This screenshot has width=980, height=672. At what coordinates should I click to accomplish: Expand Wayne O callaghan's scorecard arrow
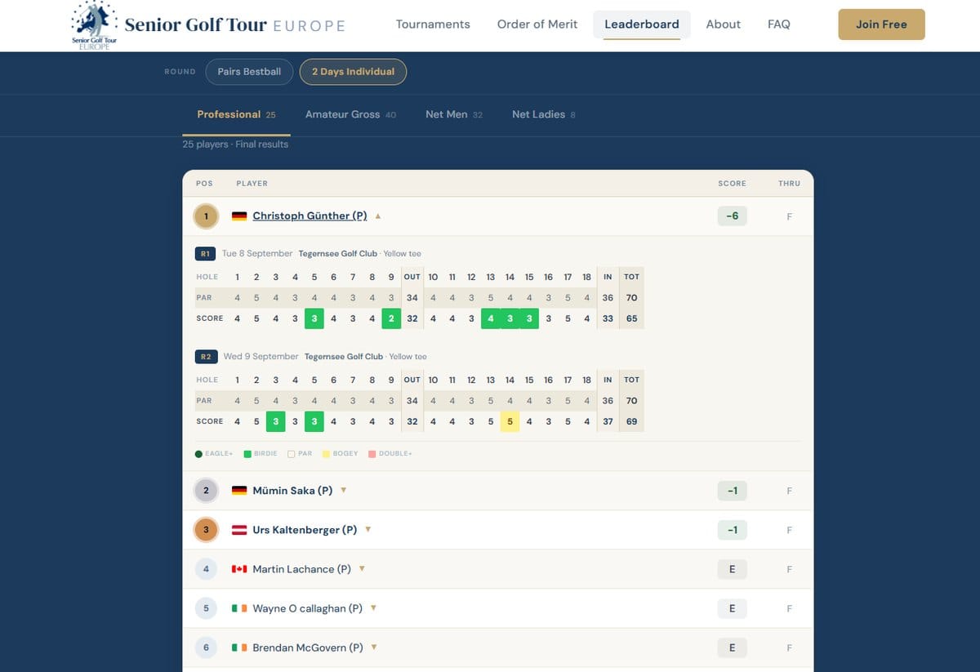pos(373,607)
